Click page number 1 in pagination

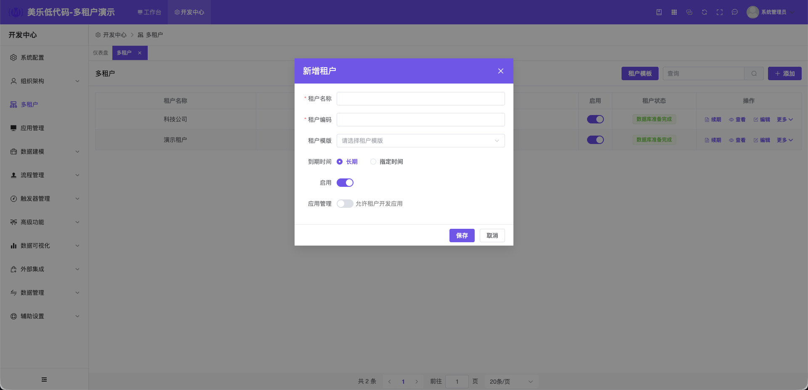coord(403,382)
